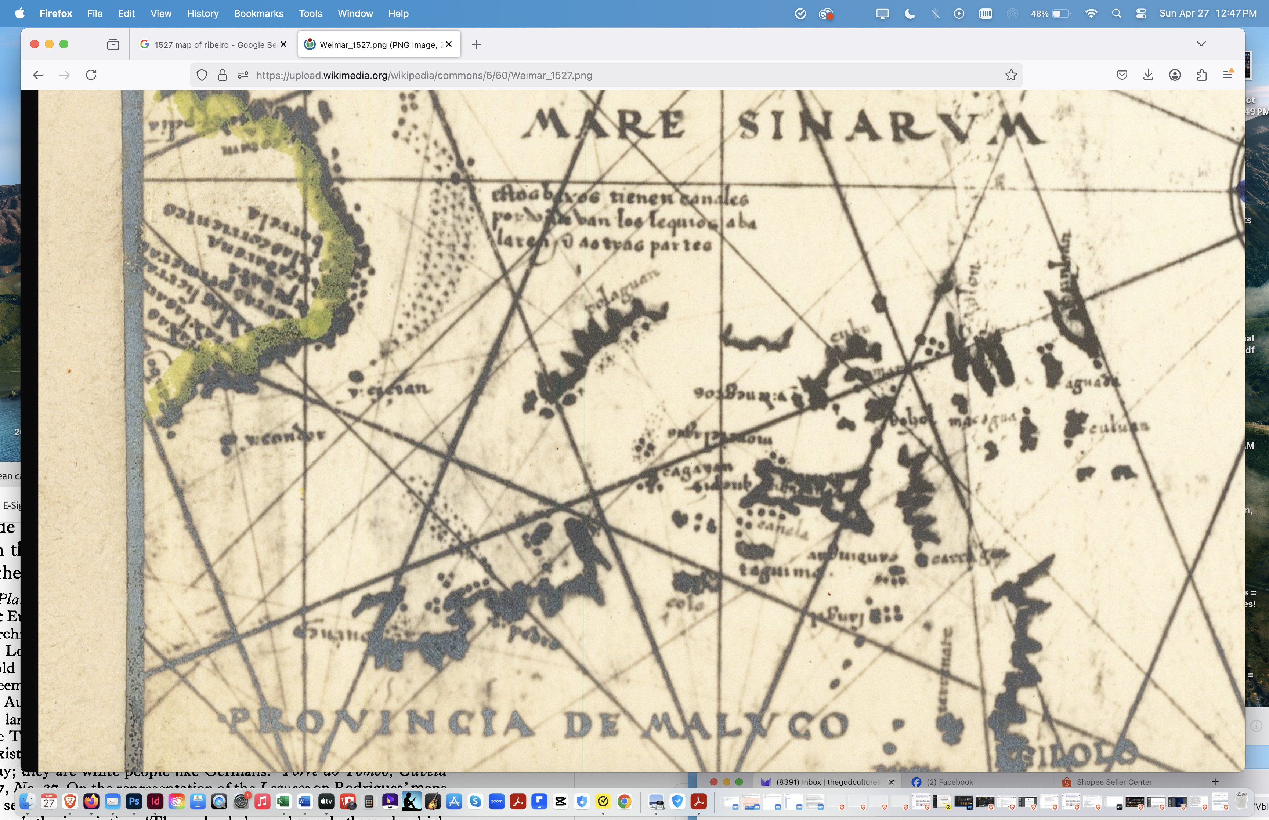The height and width of the screenshot is (820, 1269).
Task: Open System Settings from the Dock
Action: (x=241, y=801)
